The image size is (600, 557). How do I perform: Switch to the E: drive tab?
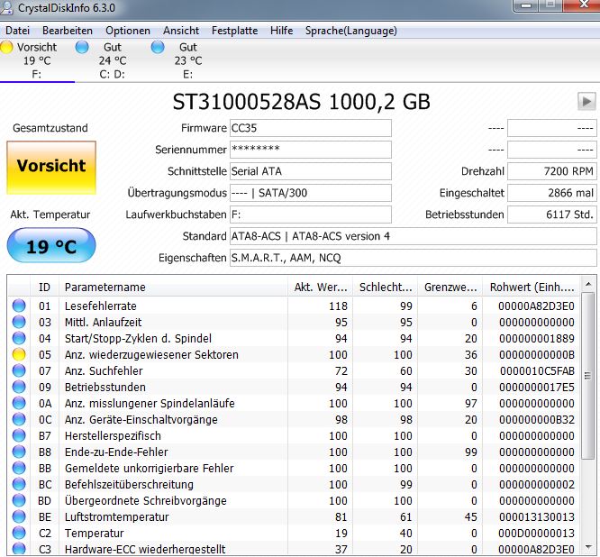[x=188, y=60]
